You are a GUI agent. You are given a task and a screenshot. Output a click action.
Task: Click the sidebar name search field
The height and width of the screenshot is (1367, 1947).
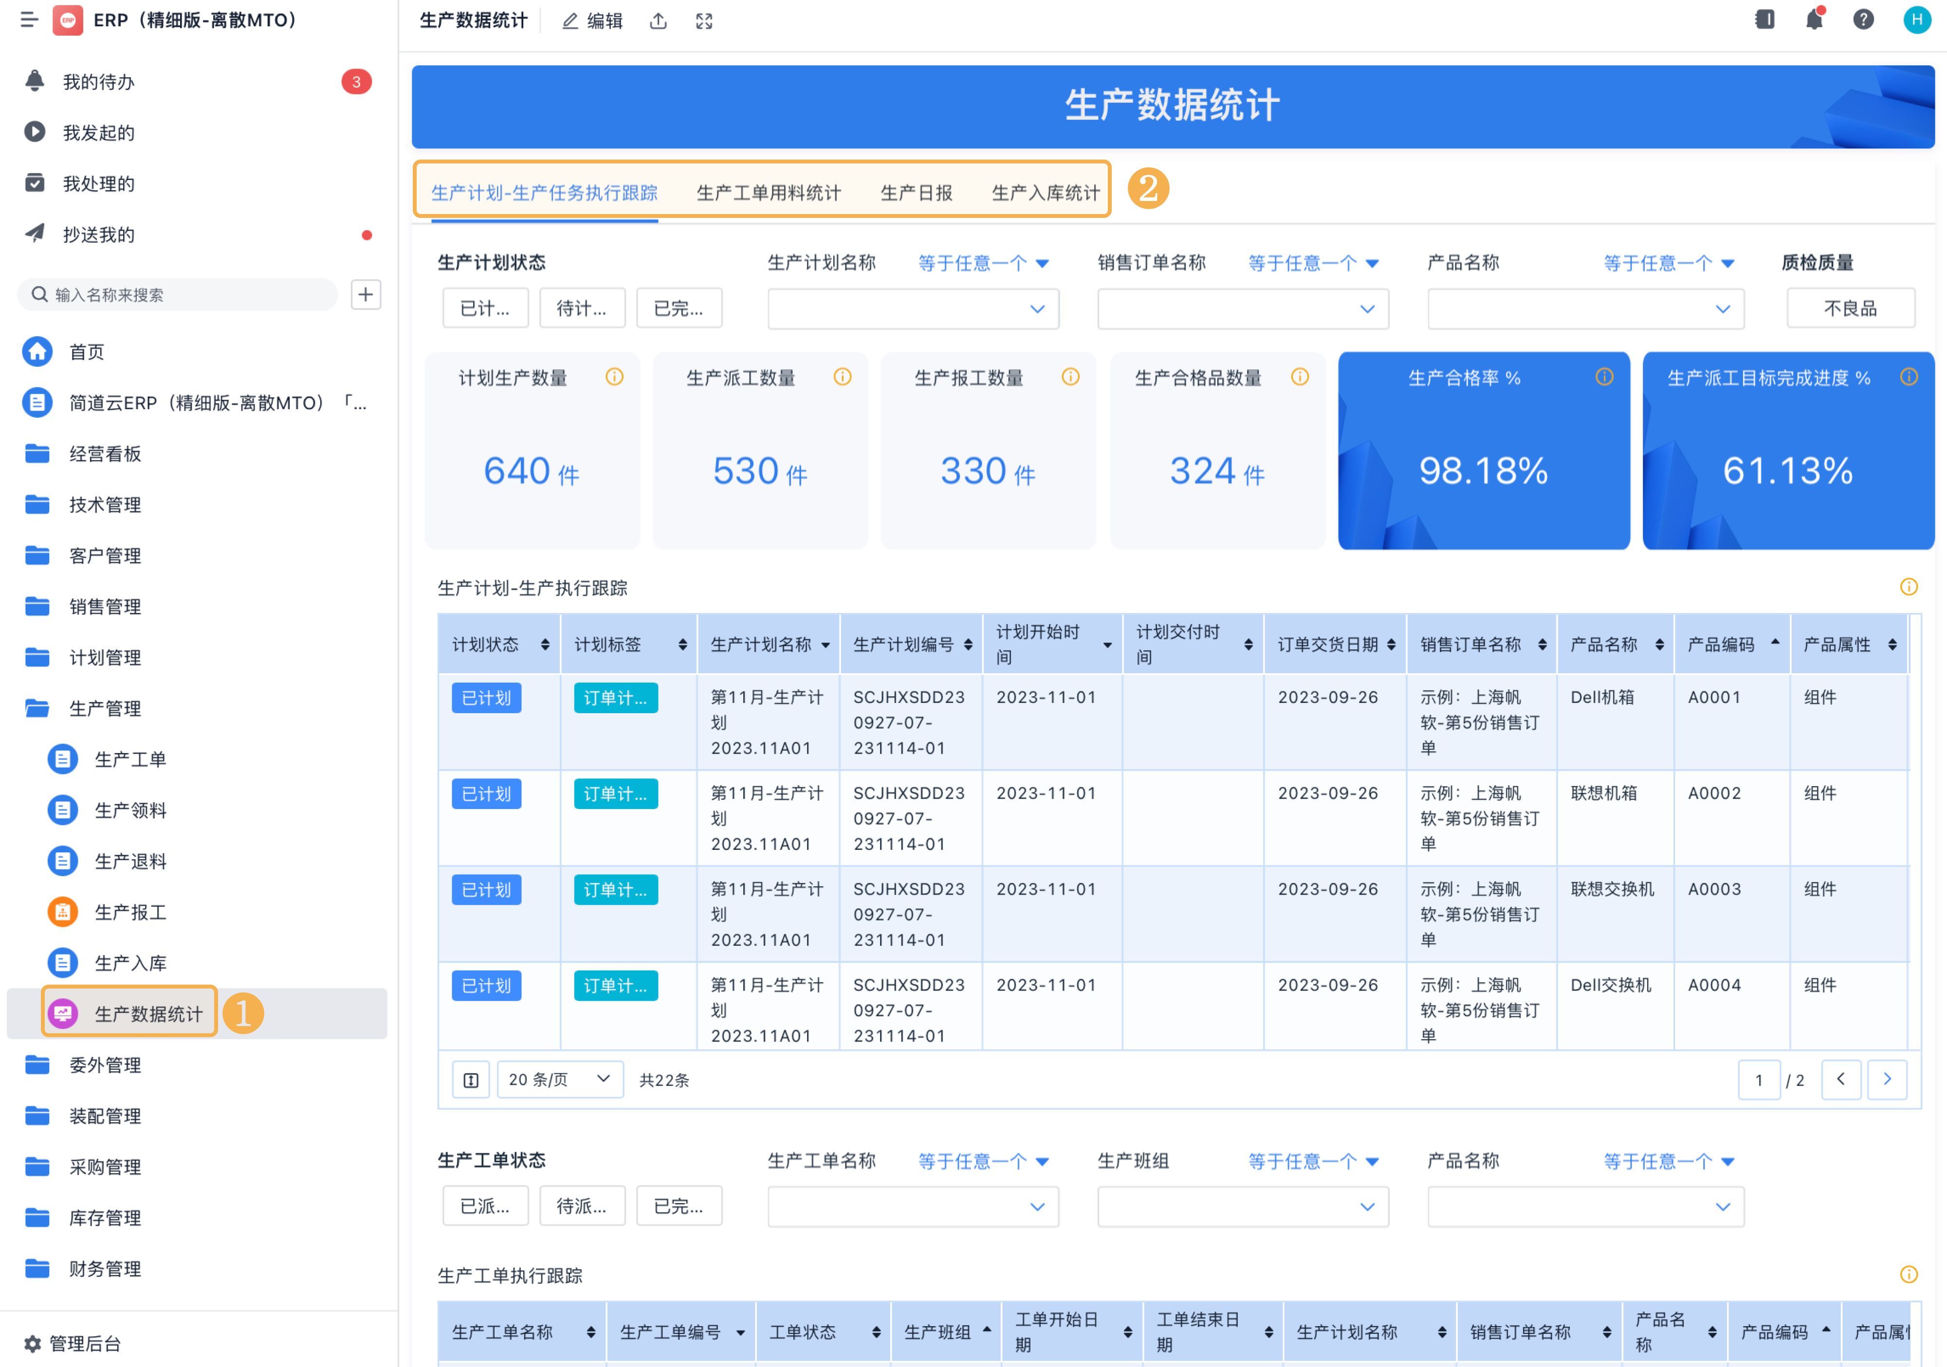(178, 295)
